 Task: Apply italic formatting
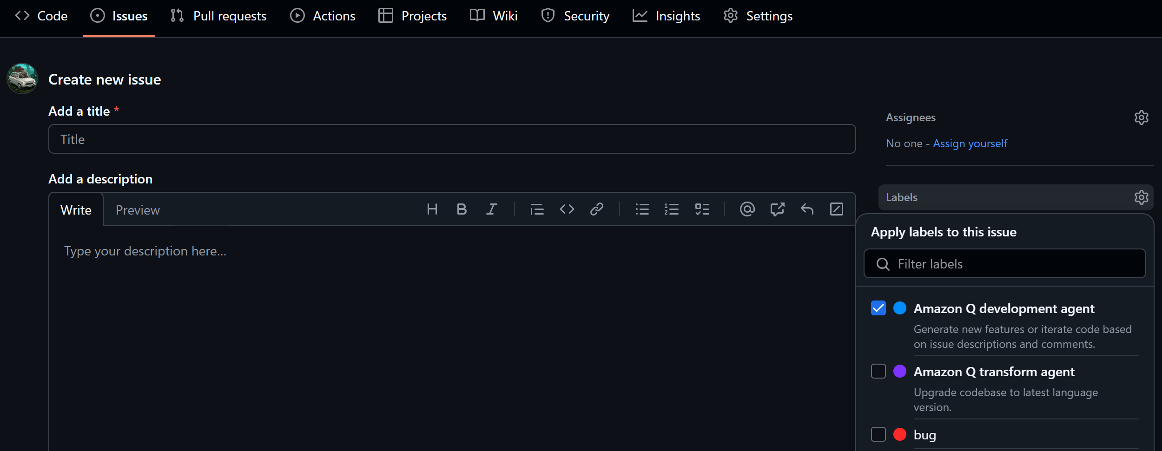pyautogui.click(x=491, y=209)
